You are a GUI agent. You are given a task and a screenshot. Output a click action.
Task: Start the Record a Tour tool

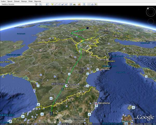pos(66,4)
